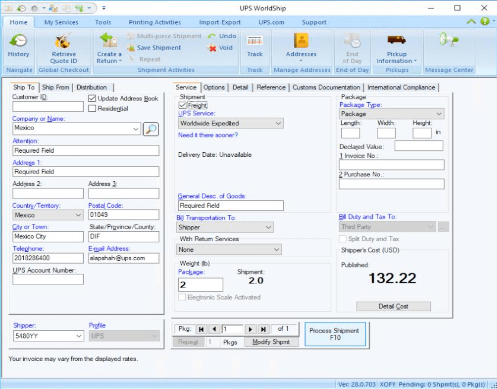This screenshot has height=389, width=497.
Task: Switch to the Ship From tab
Action: coord(56,87)
